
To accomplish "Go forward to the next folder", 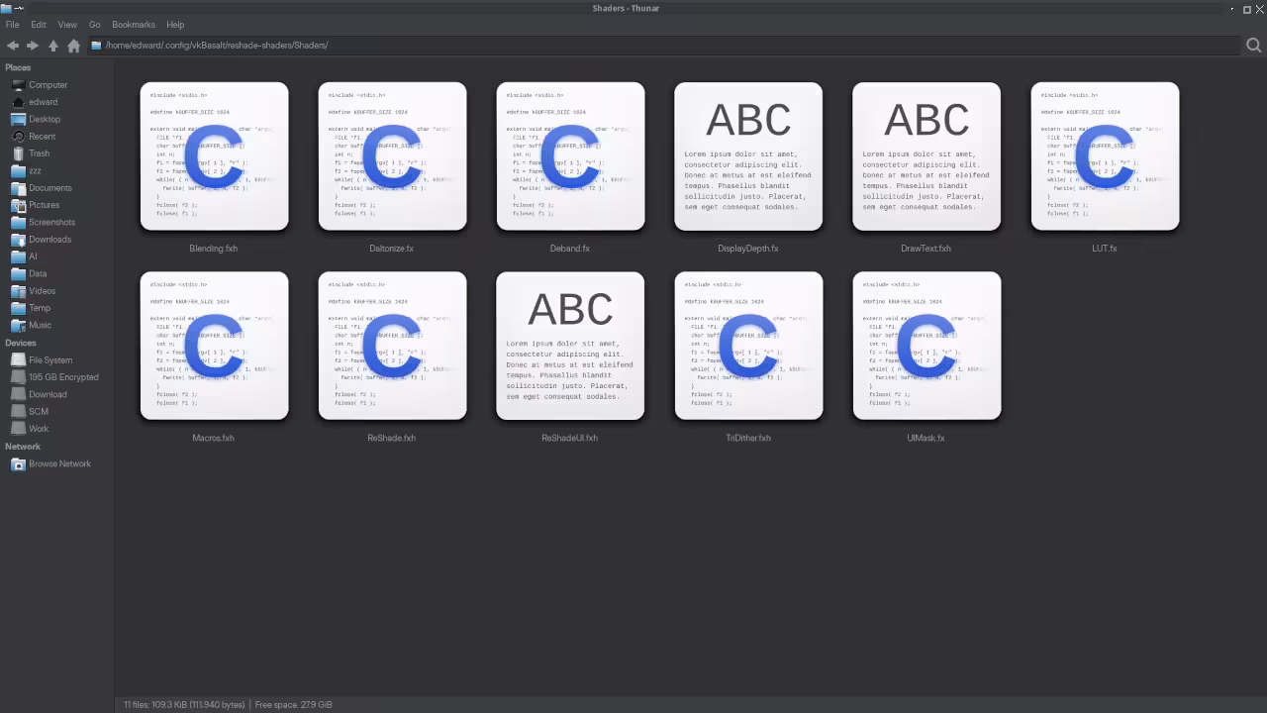I will (33, 46).
